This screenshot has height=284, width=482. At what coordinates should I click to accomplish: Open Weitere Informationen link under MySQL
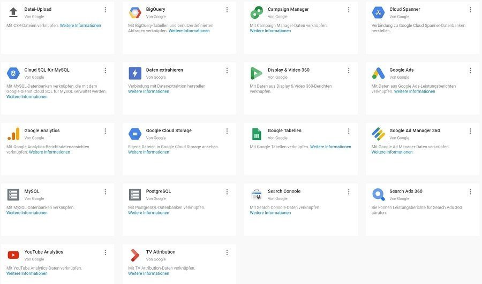pos(27,213)
